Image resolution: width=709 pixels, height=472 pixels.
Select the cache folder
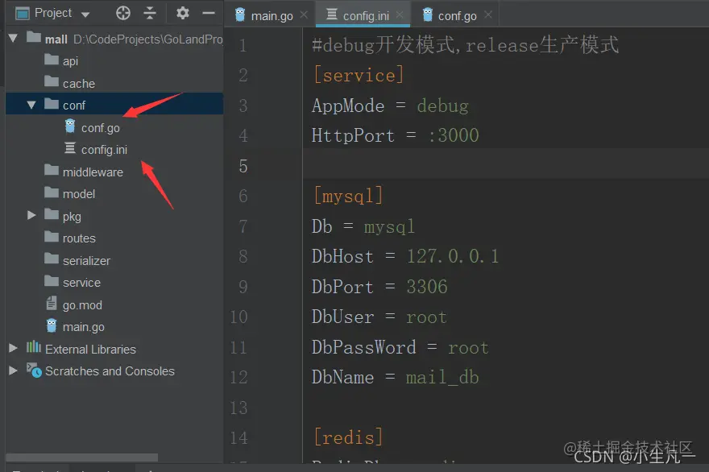pyautogui.click(x=79, y=83)
